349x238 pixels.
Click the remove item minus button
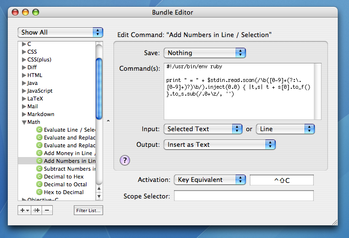[x=47, y=210]
